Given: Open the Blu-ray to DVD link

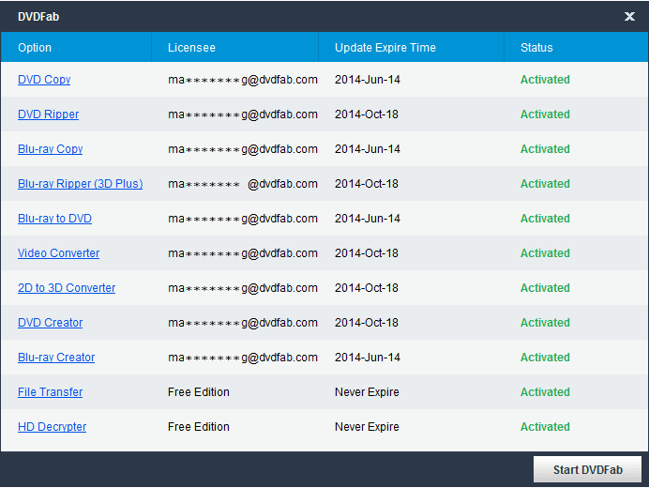Looking at the screenshot, I should pyautogui.click(x=54, y=219).
